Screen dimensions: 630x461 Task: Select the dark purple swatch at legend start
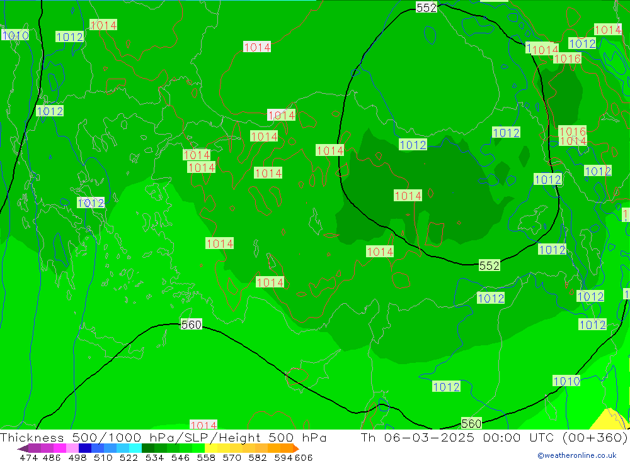pyautogui.click(x=35, y=448)
